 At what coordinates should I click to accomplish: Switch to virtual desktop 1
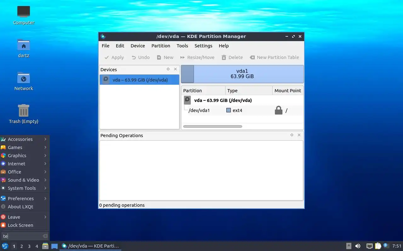[x=14, y=246]
